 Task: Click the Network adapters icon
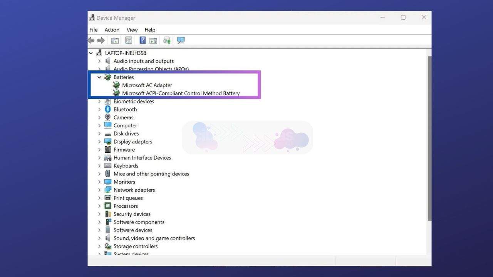click(108, 190)
